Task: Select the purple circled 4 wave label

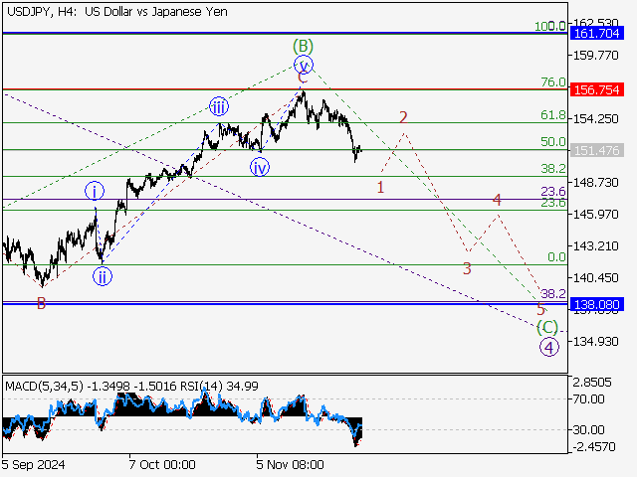Action: 548,347
